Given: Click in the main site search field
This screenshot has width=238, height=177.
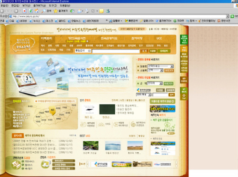Looking at the screenshot, I should 115,51.
